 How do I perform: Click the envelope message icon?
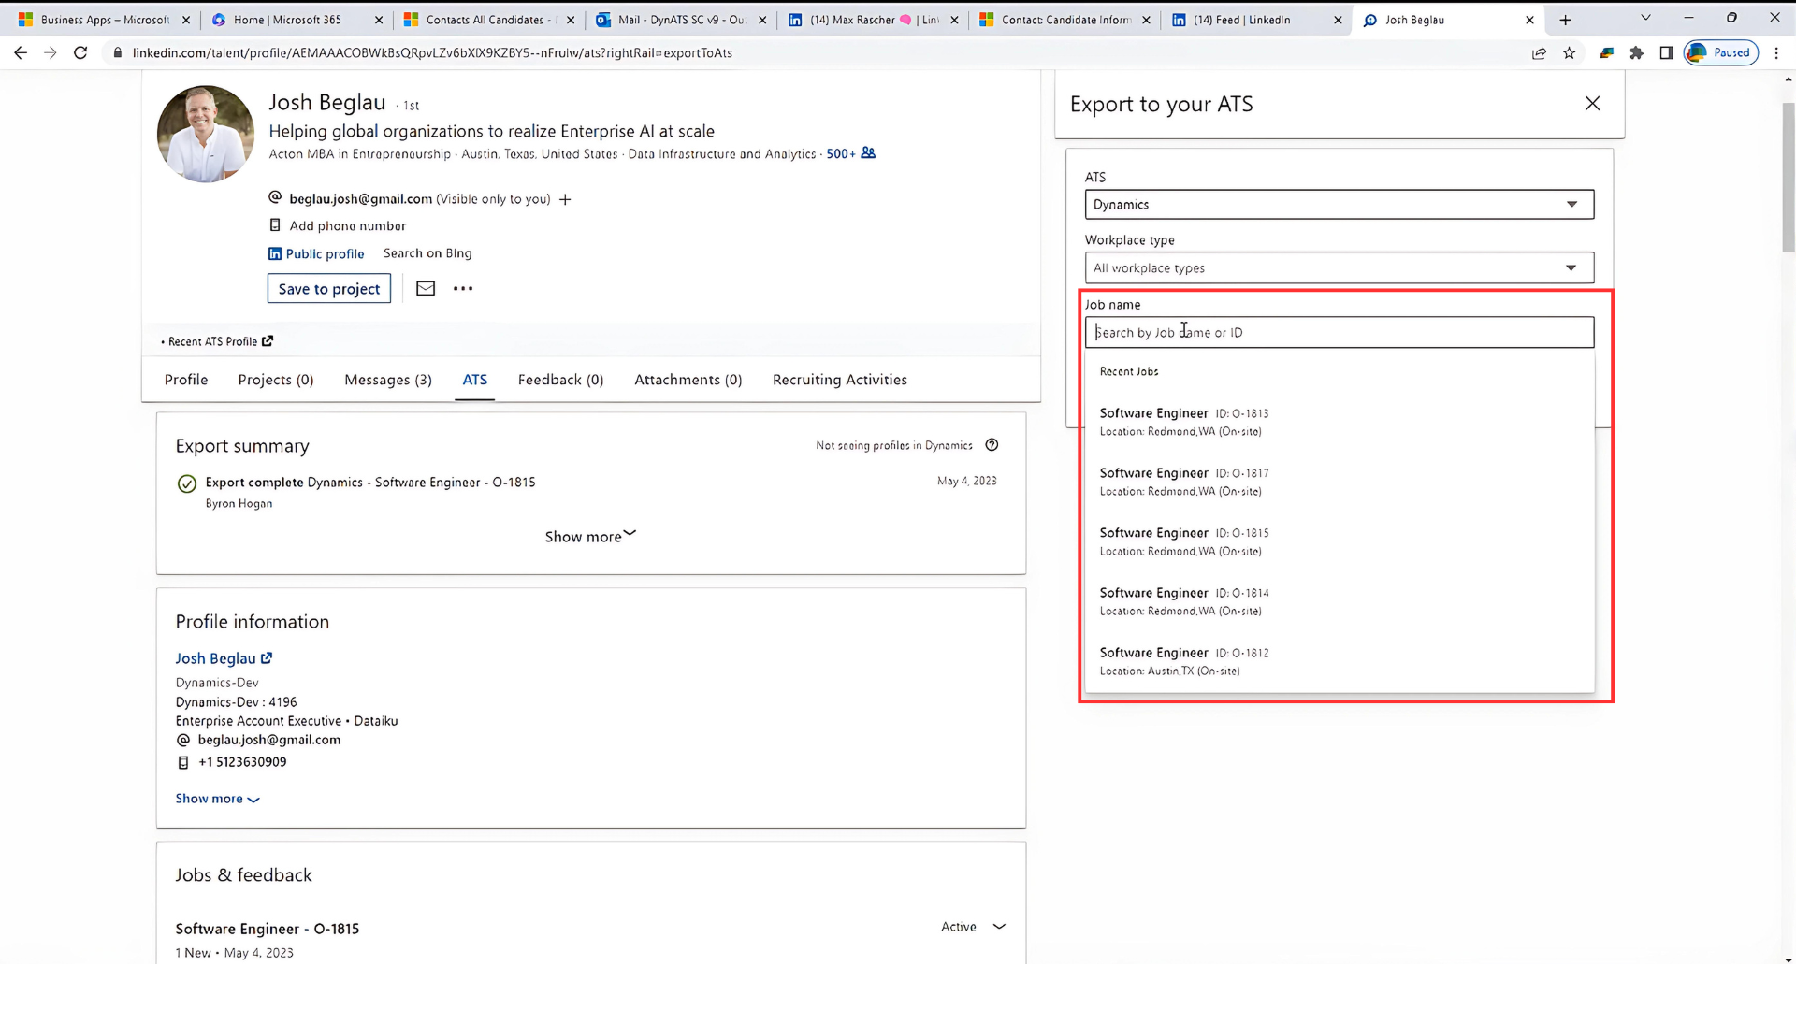[x=426, y=288]
